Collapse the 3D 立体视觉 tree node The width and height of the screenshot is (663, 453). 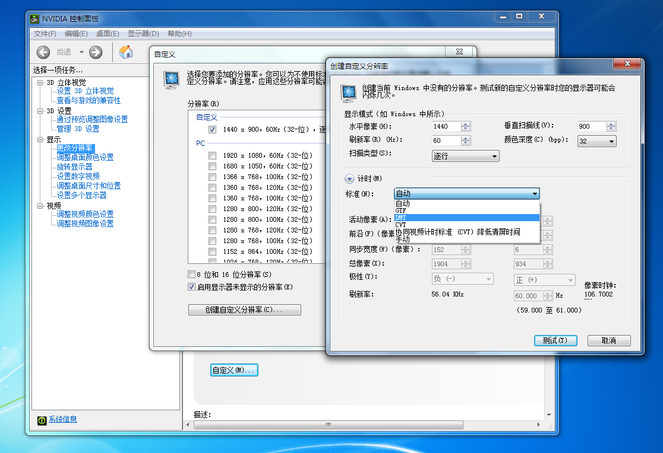(x=40, y=82)
